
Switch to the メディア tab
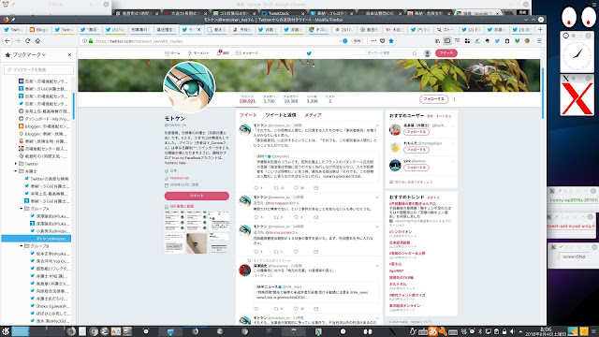[x=313, y=115]
